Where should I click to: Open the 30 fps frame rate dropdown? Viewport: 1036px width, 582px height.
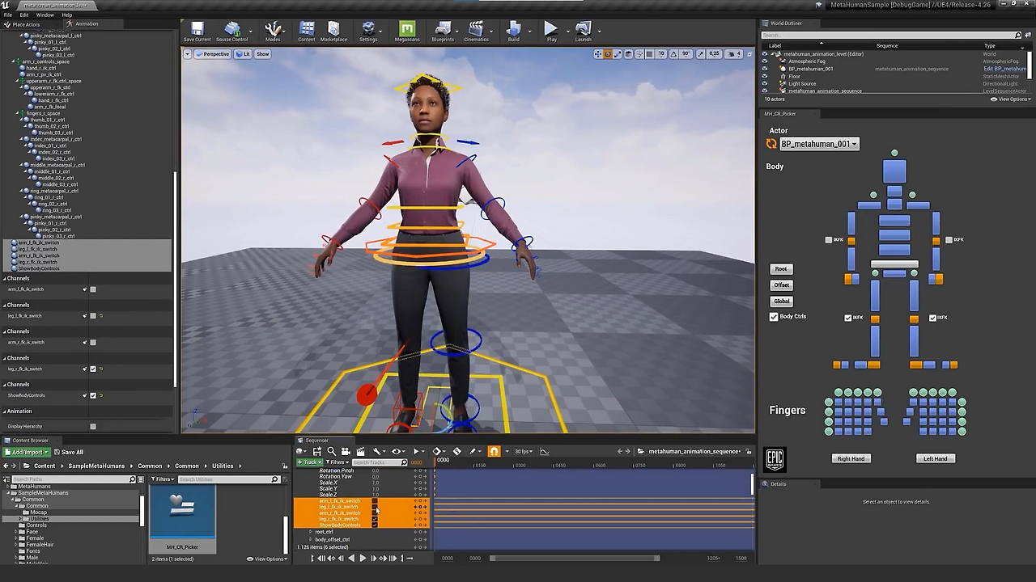pos(525,452)
